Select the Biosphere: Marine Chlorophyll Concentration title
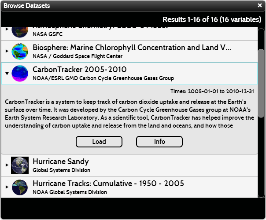 132,48
